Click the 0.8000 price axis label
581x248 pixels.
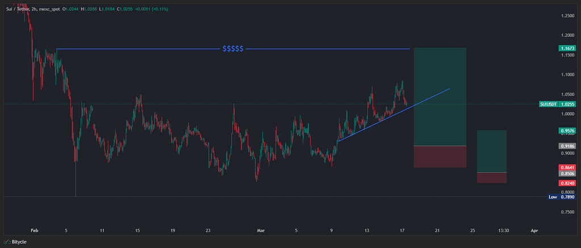[567, 192]
